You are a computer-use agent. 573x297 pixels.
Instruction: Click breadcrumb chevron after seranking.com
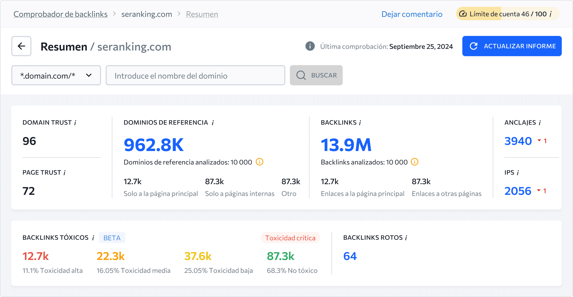(x=179, y=14)
